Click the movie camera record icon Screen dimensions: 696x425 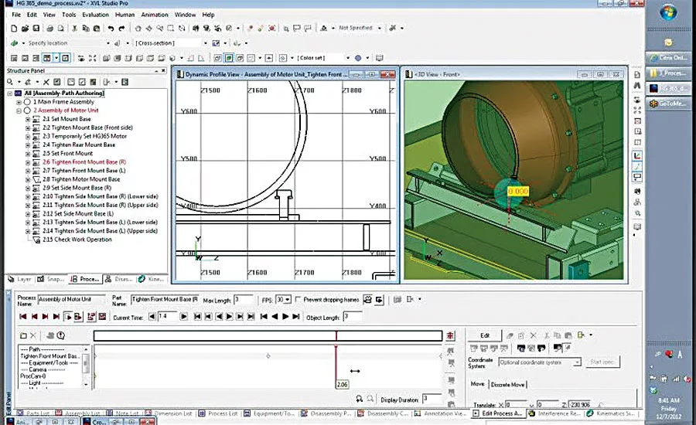coord(367,300)
